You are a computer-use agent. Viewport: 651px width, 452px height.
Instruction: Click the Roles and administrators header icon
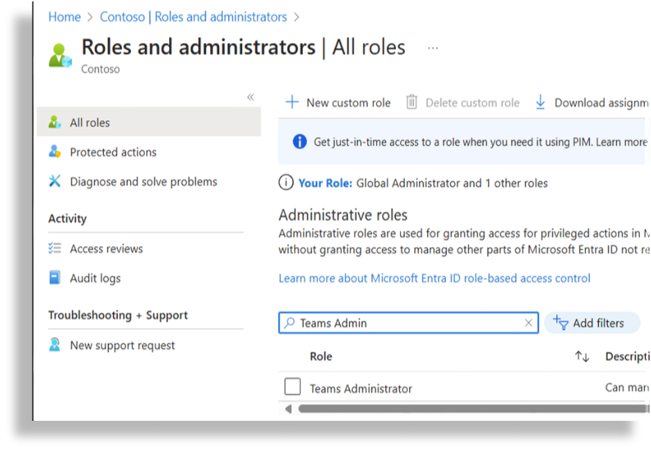tap(60, 55)
